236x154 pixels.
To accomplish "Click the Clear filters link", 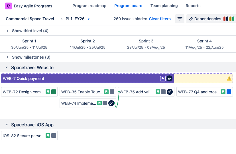I will [160, 19].
